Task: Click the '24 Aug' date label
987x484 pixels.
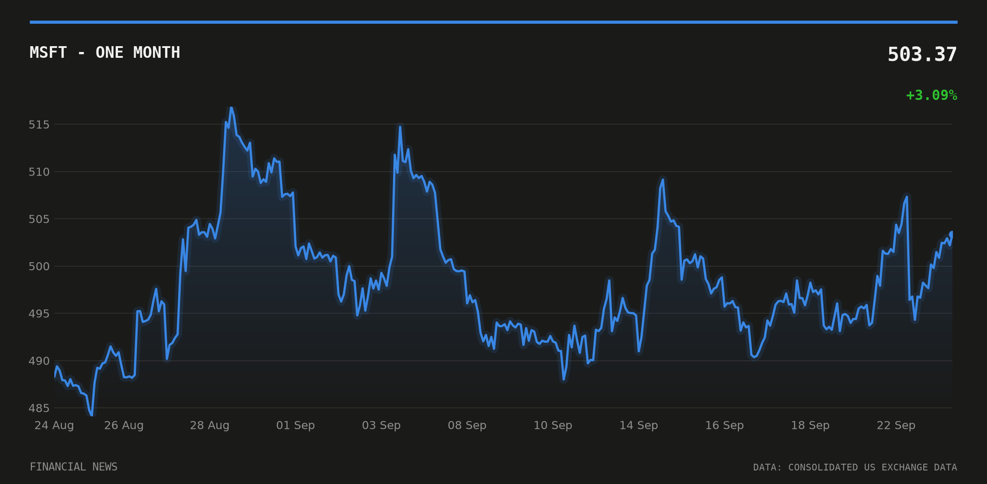Action: [x=54, y=425]
